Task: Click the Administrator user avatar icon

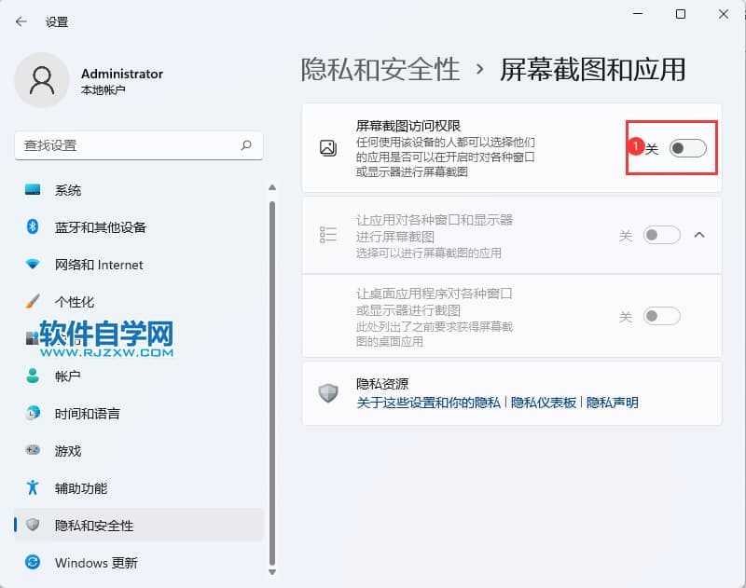Action: click(41, 80)
